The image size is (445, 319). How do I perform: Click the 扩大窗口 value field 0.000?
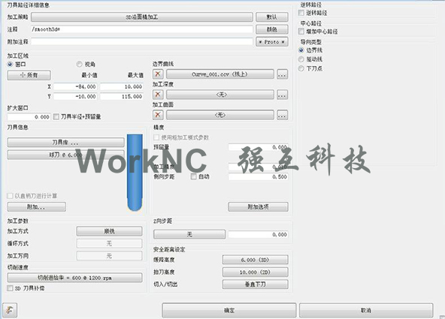(x=29, y=117)
